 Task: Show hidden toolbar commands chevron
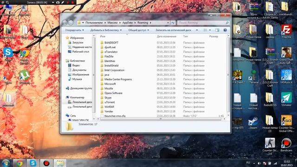(x=197, y=30)
